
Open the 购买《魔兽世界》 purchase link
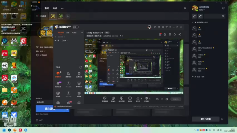point(45,47)
